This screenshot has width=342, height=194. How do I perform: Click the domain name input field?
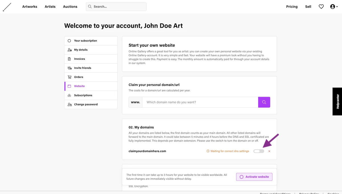tap(200, 102)
